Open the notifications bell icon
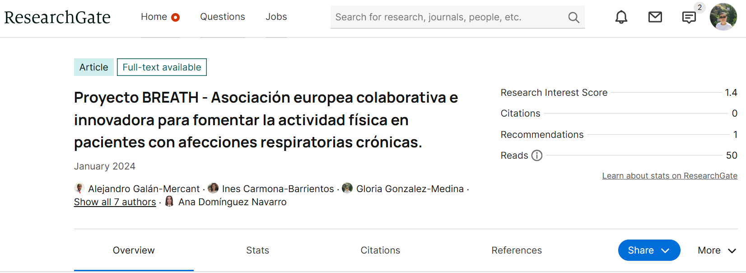The image size is (746, 273). (x=621, y=17)
